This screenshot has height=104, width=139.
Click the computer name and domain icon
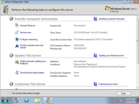click(x=17, y=46)
